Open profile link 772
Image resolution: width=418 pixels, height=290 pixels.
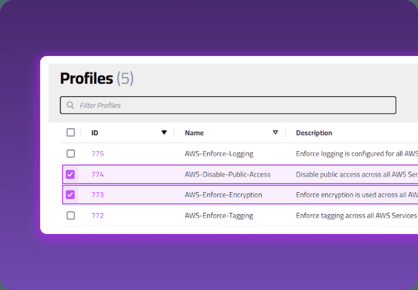98,216
